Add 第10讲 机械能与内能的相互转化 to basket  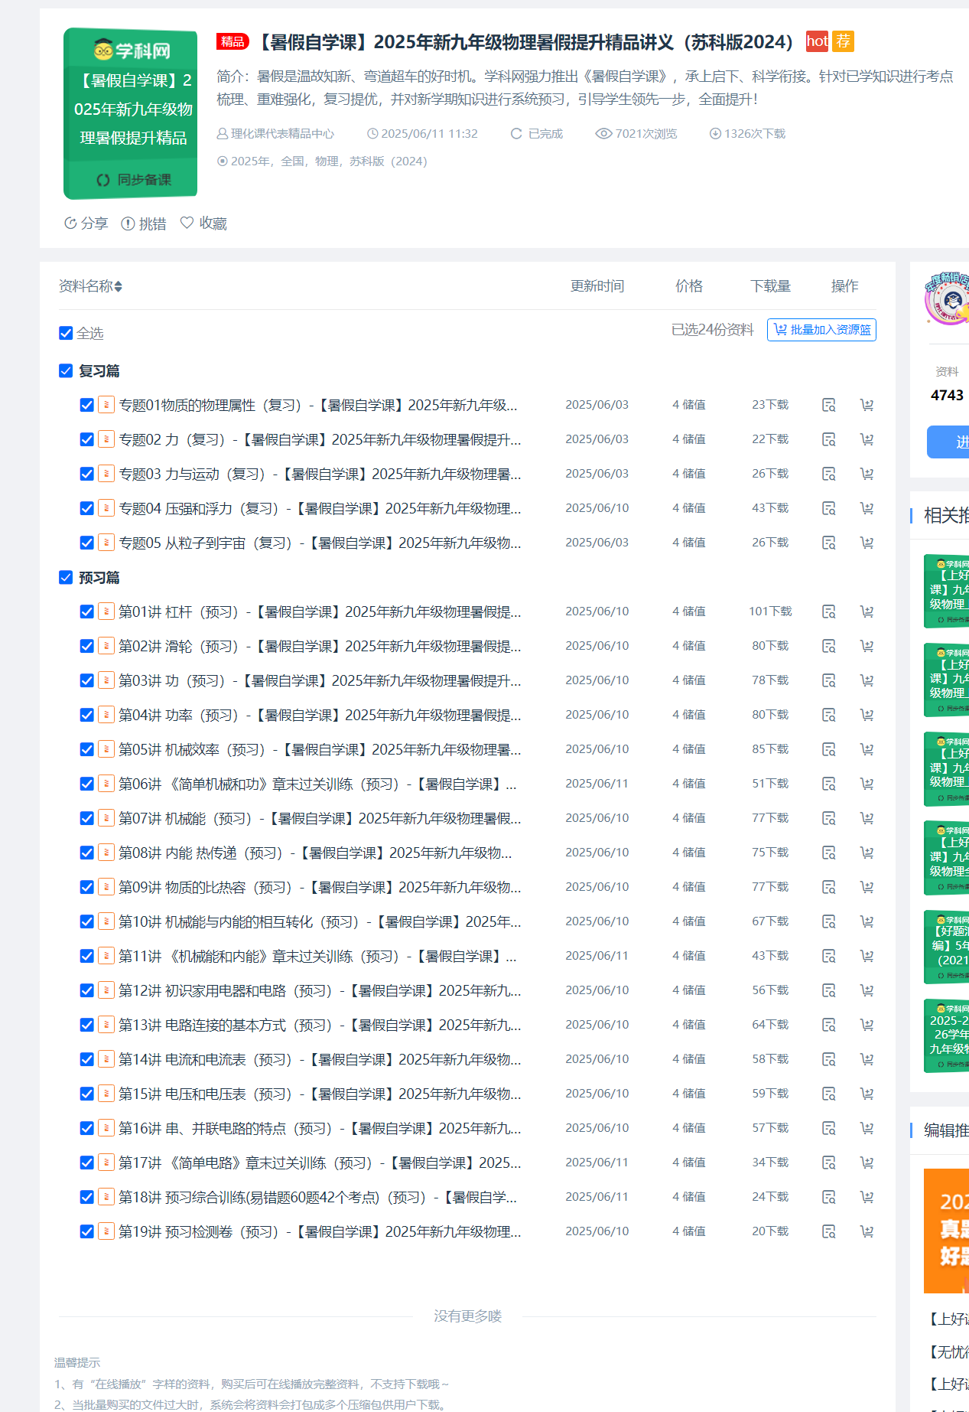click(867, 921)
